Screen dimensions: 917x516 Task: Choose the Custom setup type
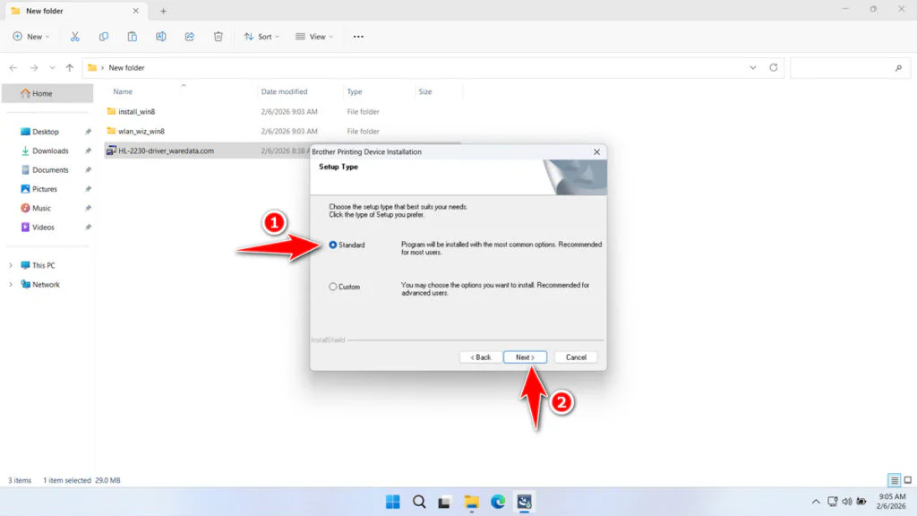pos(331,287)
